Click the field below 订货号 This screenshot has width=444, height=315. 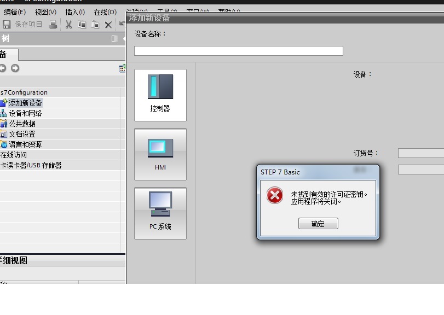421,170
